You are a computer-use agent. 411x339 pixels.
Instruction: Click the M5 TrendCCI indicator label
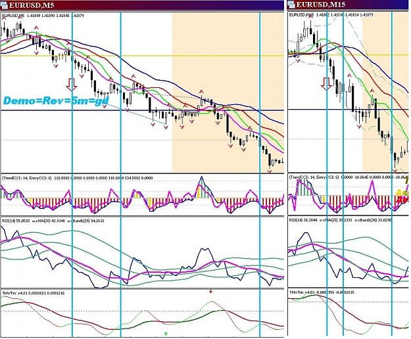[x=78, y=178]
